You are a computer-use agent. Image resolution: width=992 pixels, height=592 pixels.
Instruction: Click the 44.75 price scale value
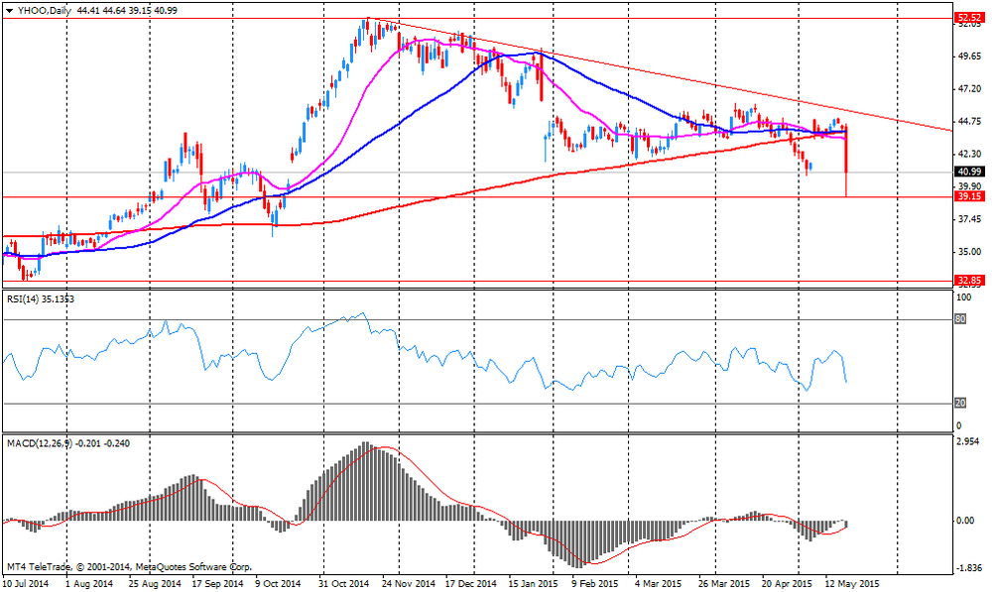coord(969,121)
